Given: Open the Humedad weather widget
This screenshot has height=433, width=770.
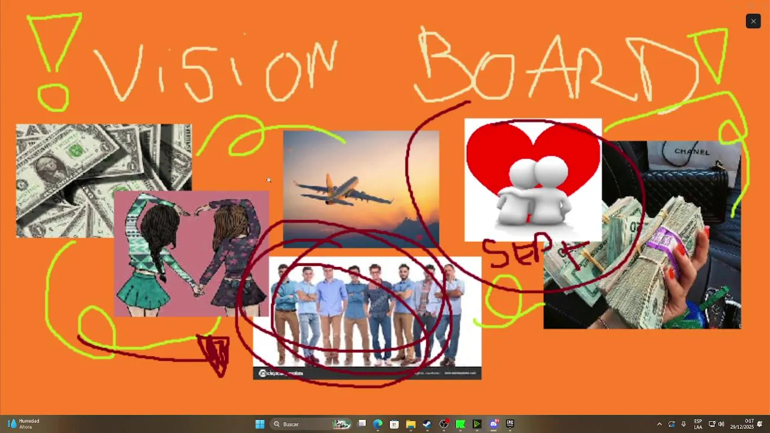Looking at the screenshot, I should (x=23, y=424).
